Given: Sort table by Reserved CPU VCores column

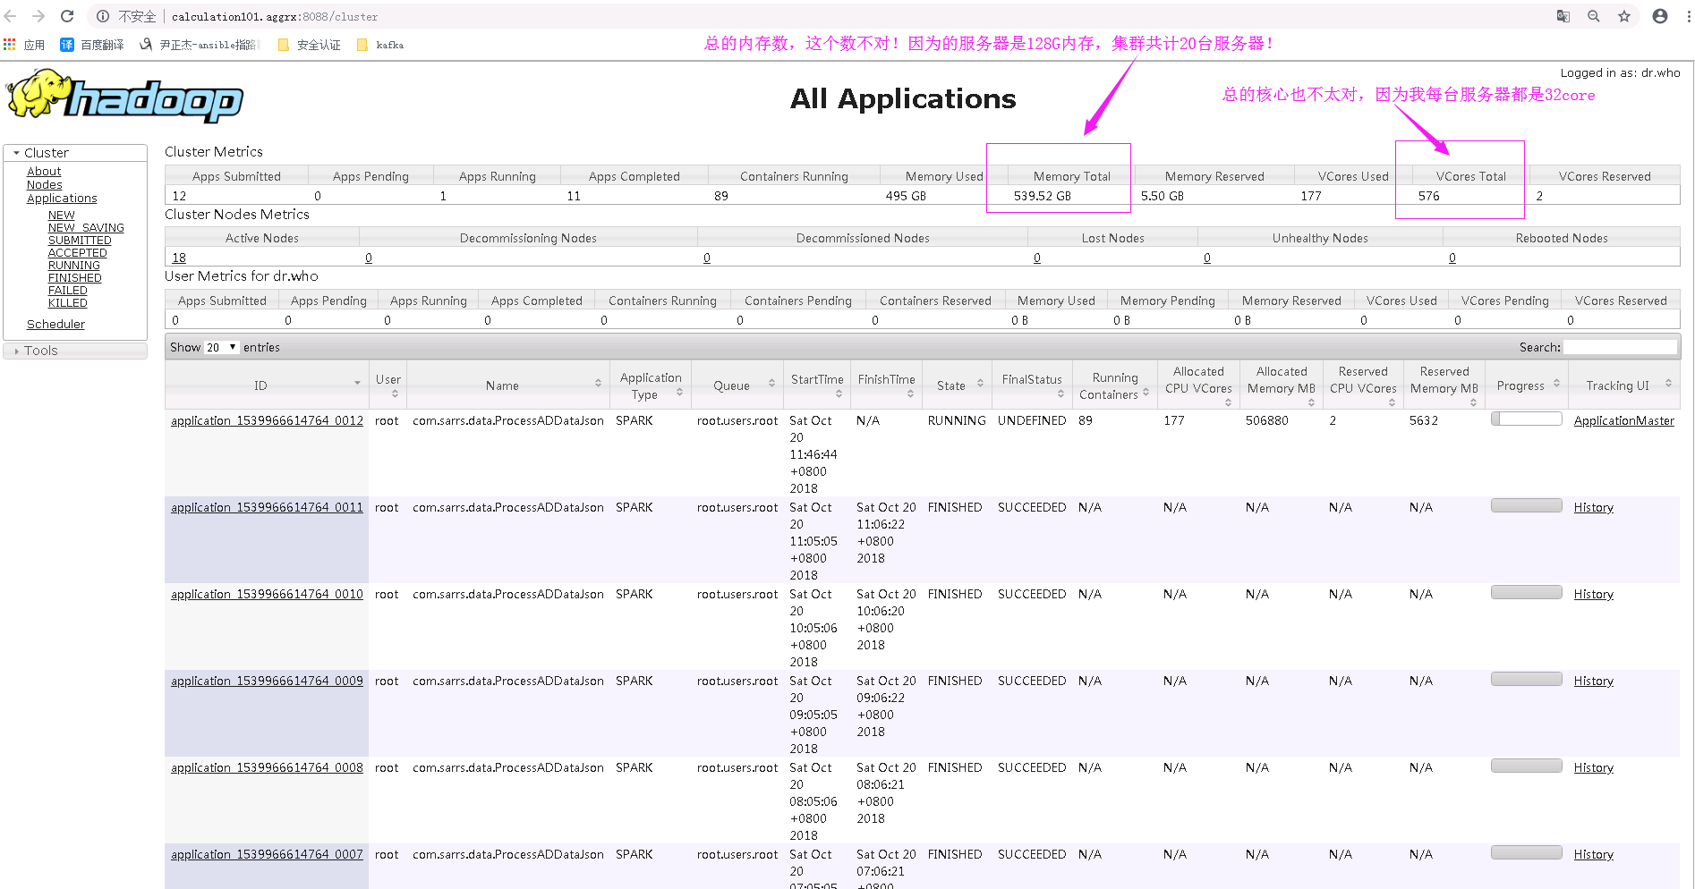Looking at the screenshot, I should pyautogui.click(x=1392, y=402).
